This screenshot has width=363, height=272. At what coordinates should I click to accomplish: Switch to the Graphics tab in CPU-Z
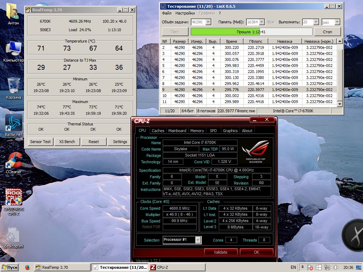(230, 131)
